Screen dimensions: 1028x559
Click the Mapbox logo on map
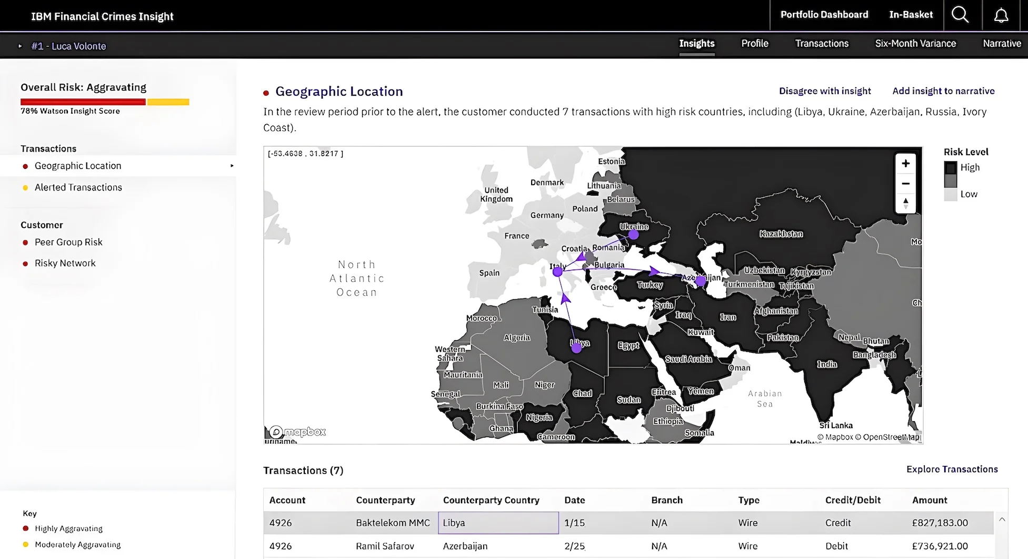coord(298,432)
